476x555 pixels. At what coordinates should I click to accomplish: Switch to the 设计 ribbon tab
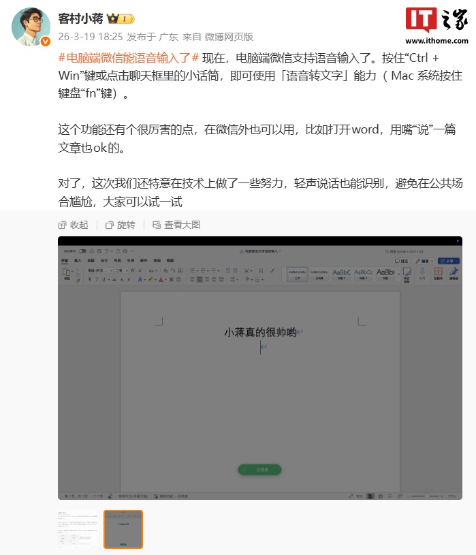104,261
